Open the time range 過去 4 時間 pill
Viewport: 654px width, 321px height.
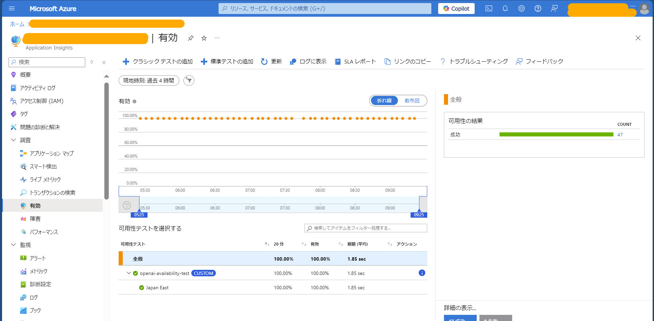[149, 81]
